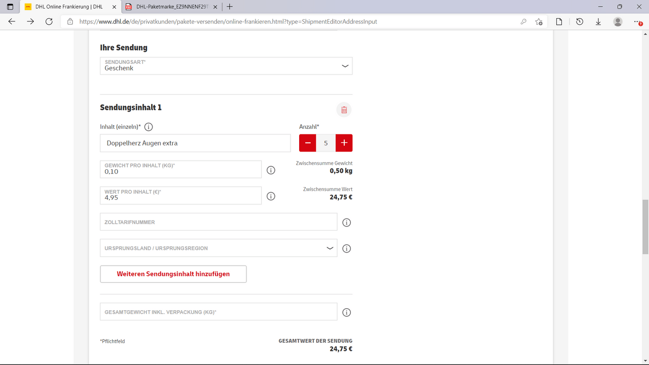The width and height of the screenshot is (649, 365).
Task: Click the page vertical scrollbar thumb
Action: pyautogui.click(x=645, y=227)
